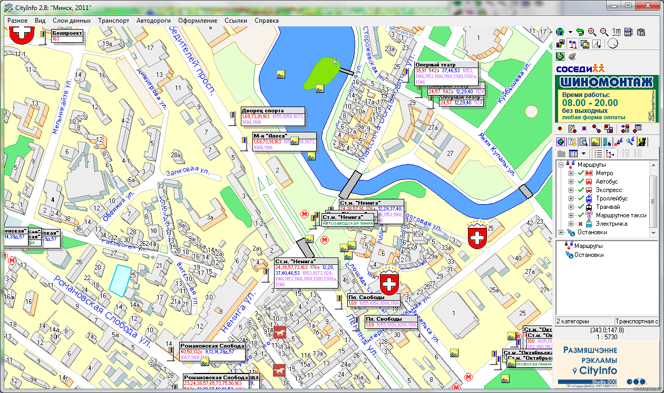This screenshot has width=664, height=393.
Task: Toggle the Автобус route check mark
Action: tap(580, 181)
